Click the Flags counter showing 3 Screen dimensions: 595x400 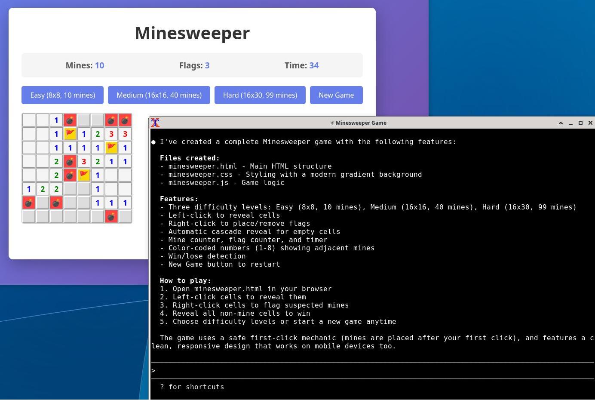pyautogui.click(x=194, y=65)
